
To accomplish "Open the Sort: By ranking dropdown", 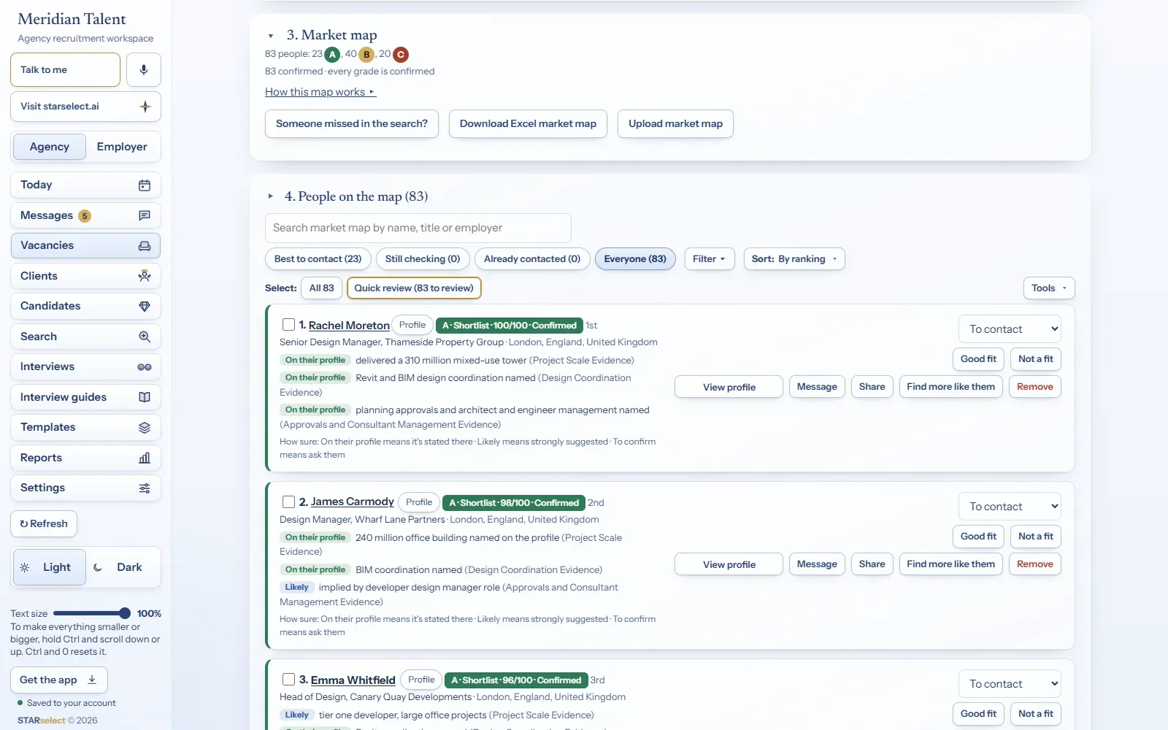I will 794,259.
